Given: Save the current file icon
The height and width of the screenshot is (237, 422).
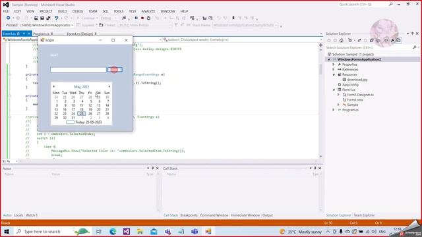Looking at the screenshot, I should pos(42,18).
